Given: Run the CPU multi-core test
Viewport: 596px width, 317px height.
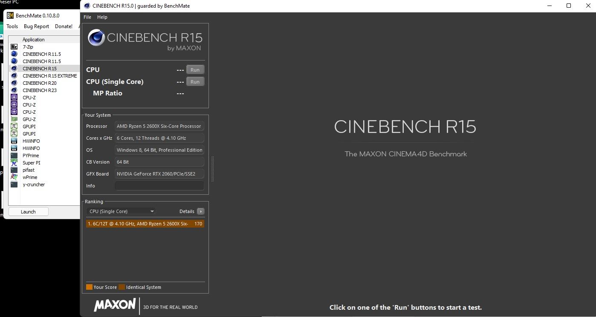Looking at the screenshot, I should pos(195,70).
